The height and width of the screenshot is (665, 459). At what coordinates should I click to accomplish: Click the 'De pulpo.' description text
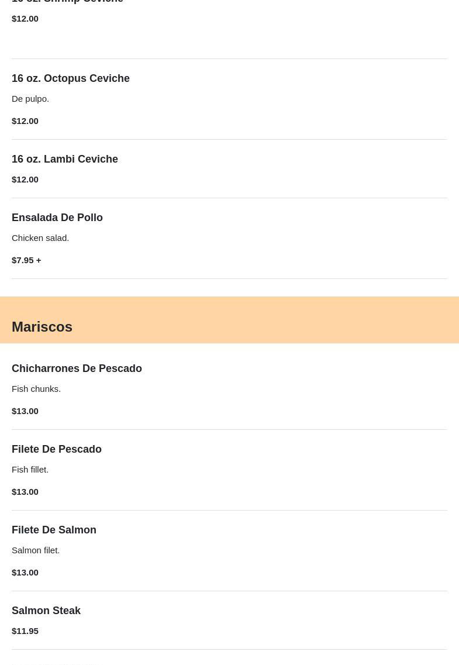[30, 98]
